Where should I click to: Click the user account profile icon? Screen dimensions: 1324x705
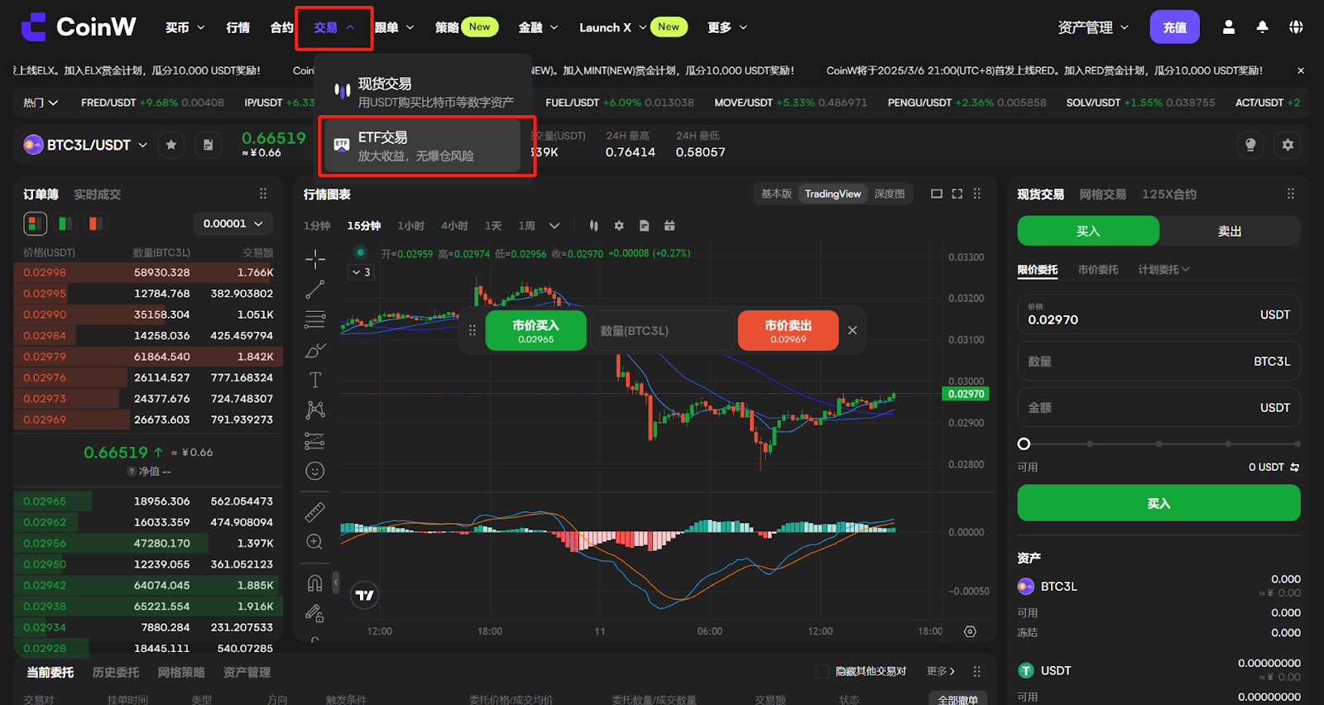coord(1229,27)
